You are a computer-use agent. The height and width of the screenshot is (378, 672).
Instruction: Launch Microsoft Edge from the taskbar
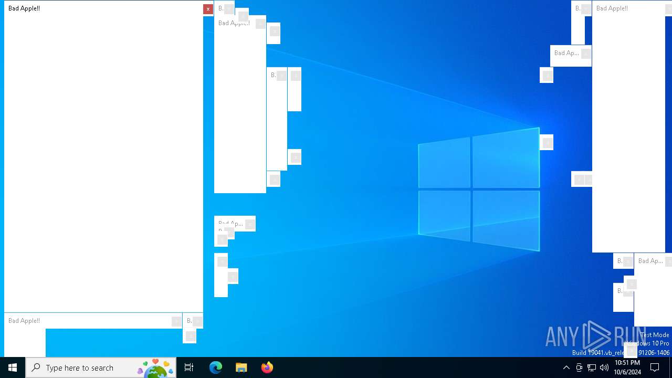click(216, 367)
